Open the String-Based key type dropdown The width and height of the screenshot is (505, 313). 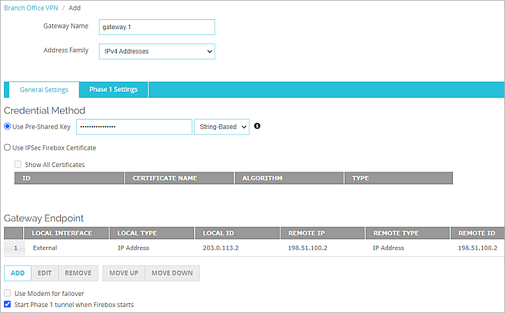pos(221,127)
